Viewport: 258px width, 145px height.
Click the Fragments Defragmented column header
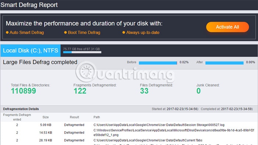17,117
